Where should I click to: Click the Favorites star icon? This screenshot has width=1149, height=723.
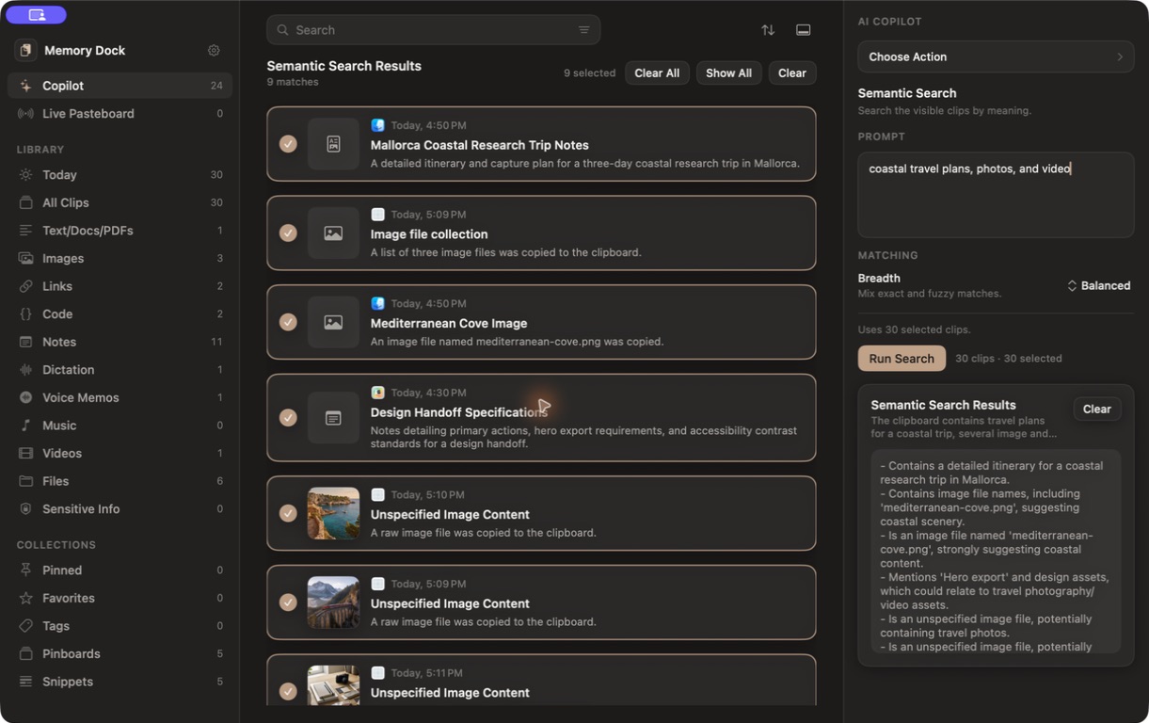coord(25,598)
